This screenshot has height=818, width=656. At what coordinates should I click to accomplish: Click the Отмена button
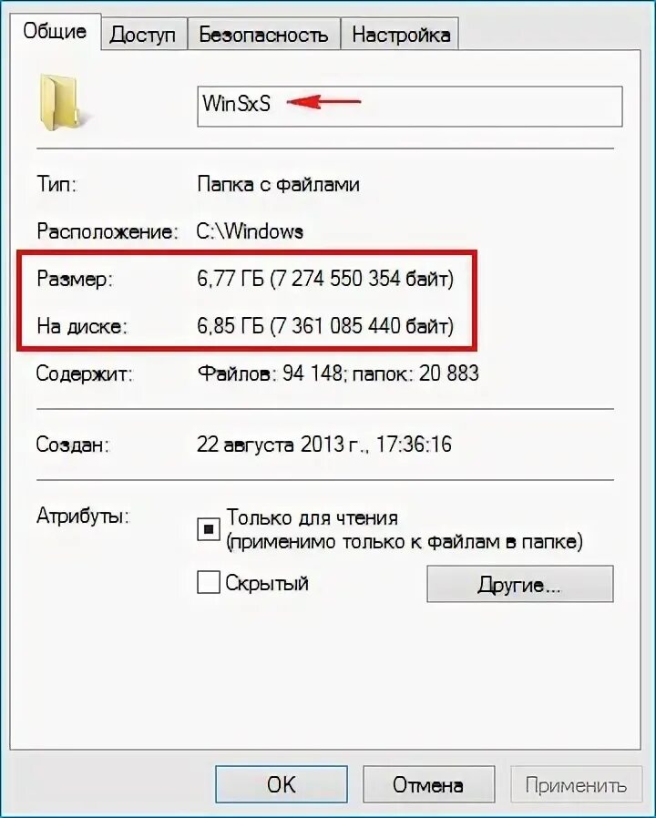[x=428, y=784]
